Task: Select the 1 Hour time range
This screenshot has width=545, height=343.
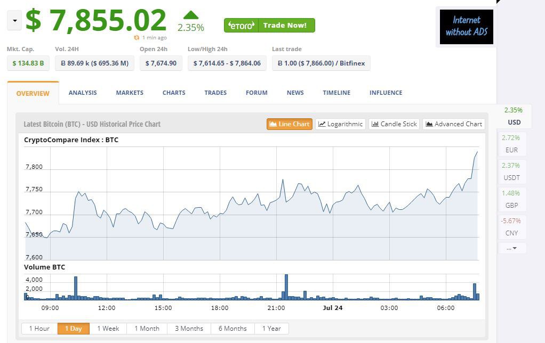Action: (39, 329)
